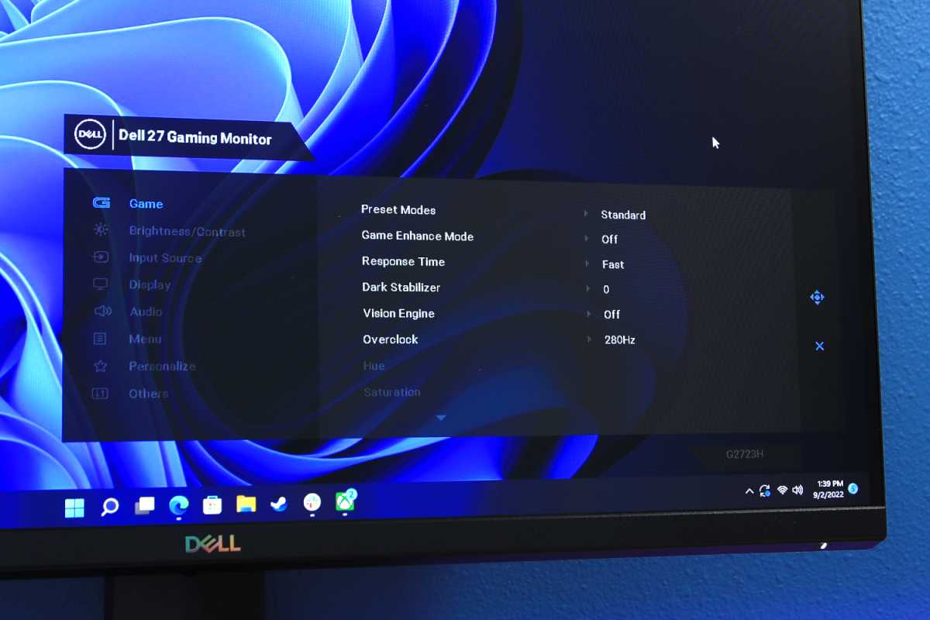Click the OSD joystick navigation icon
This screenshot has height=620, width=930.
click(x=817, y=298)
